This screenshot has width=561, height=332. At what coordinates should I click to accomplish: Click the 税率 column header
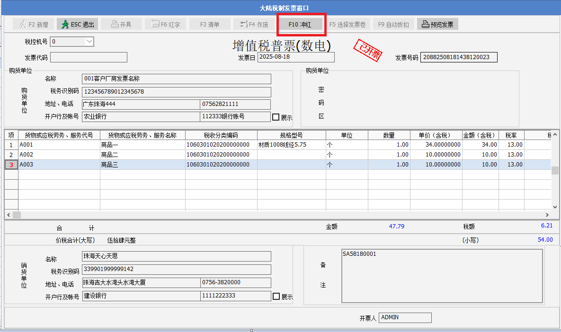(x=511, y=135)
